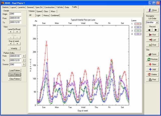
Task: Click Lane 3 green legend swatch
Action: tap(138, 31)
